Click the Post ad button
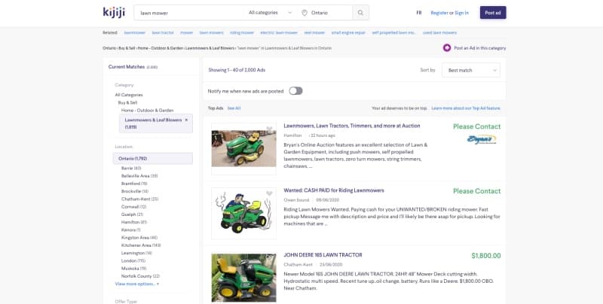 (x=492, y=13)
